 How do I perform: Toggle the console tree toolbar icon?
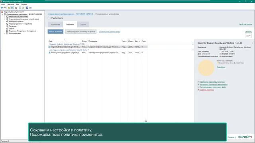coord(12,8)
